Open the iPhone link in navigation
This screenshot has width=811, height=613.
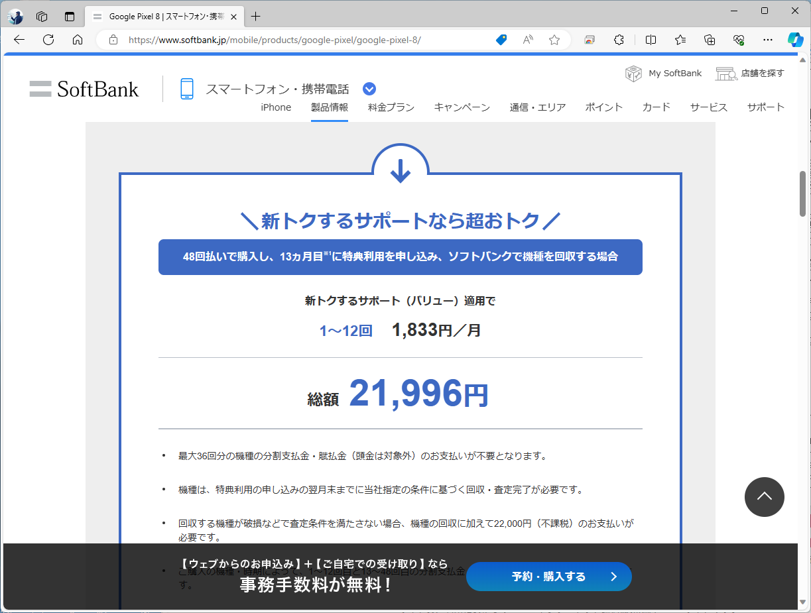[x=276, y=107]
